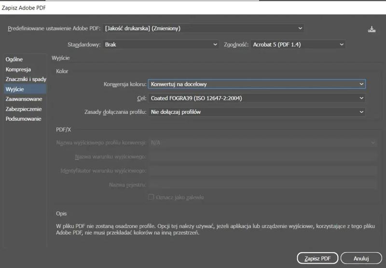The height and width of the screenshot is (268, 386).
Task: Go to the Kompresja section
Action: click(18, 69)
